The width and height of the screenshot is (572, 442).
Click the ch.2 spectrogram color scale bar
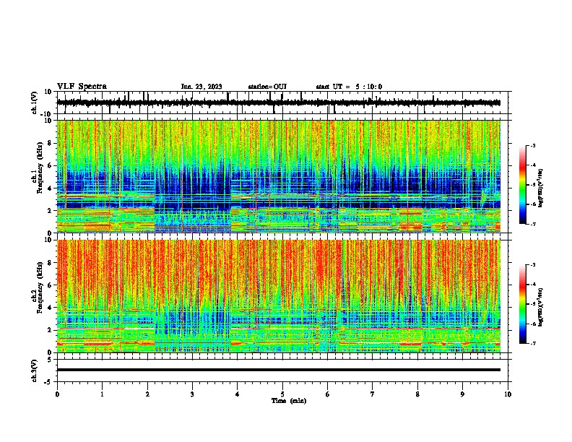click(x=522, y=304)
